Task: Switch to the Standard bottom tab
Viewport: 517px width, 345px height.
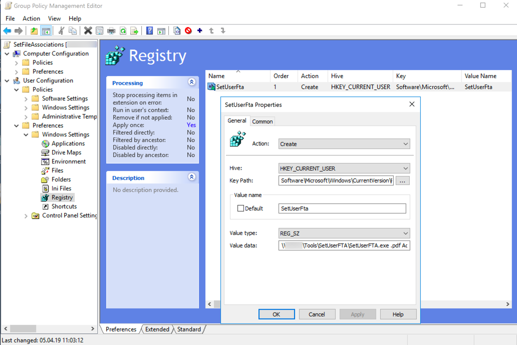Action: pyautogui.click(x=189, y=329)
